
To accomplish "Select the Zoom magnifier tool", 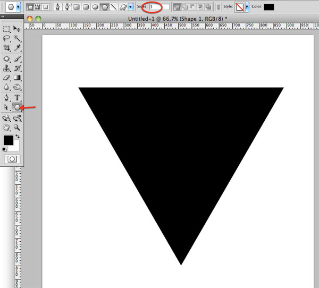I will tap(17, 128).
